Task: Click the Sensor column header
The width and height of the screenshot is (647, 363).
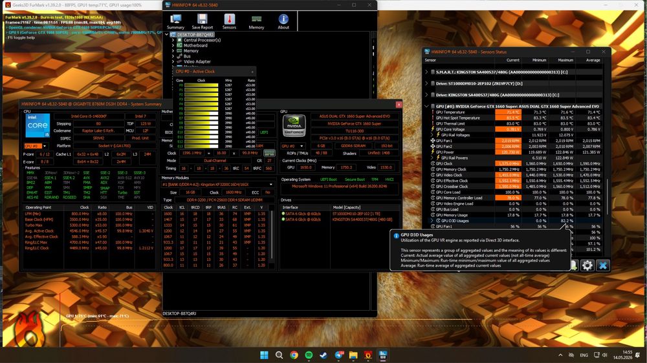Action: pyautogui.click(x=430, y=60)
